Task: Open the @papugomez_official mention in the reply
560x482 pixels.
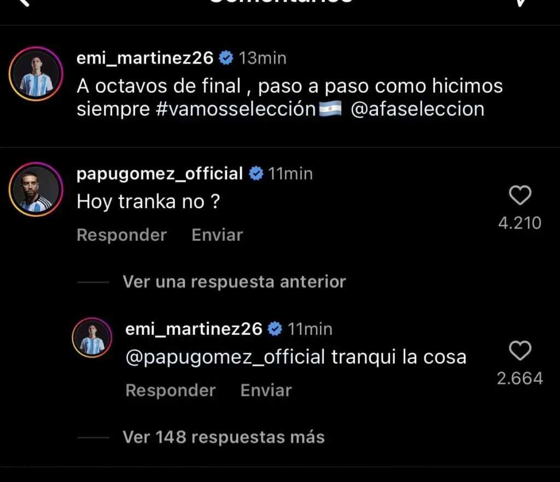Action: [x=225, y=358]
